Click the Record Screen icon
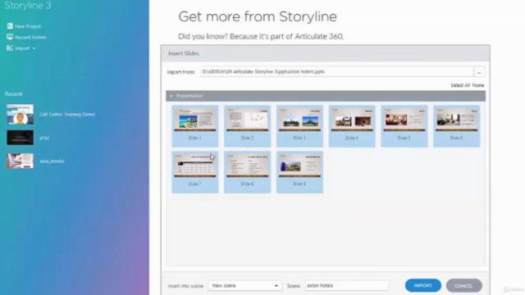525x295 pixels. tap(10, 37)
